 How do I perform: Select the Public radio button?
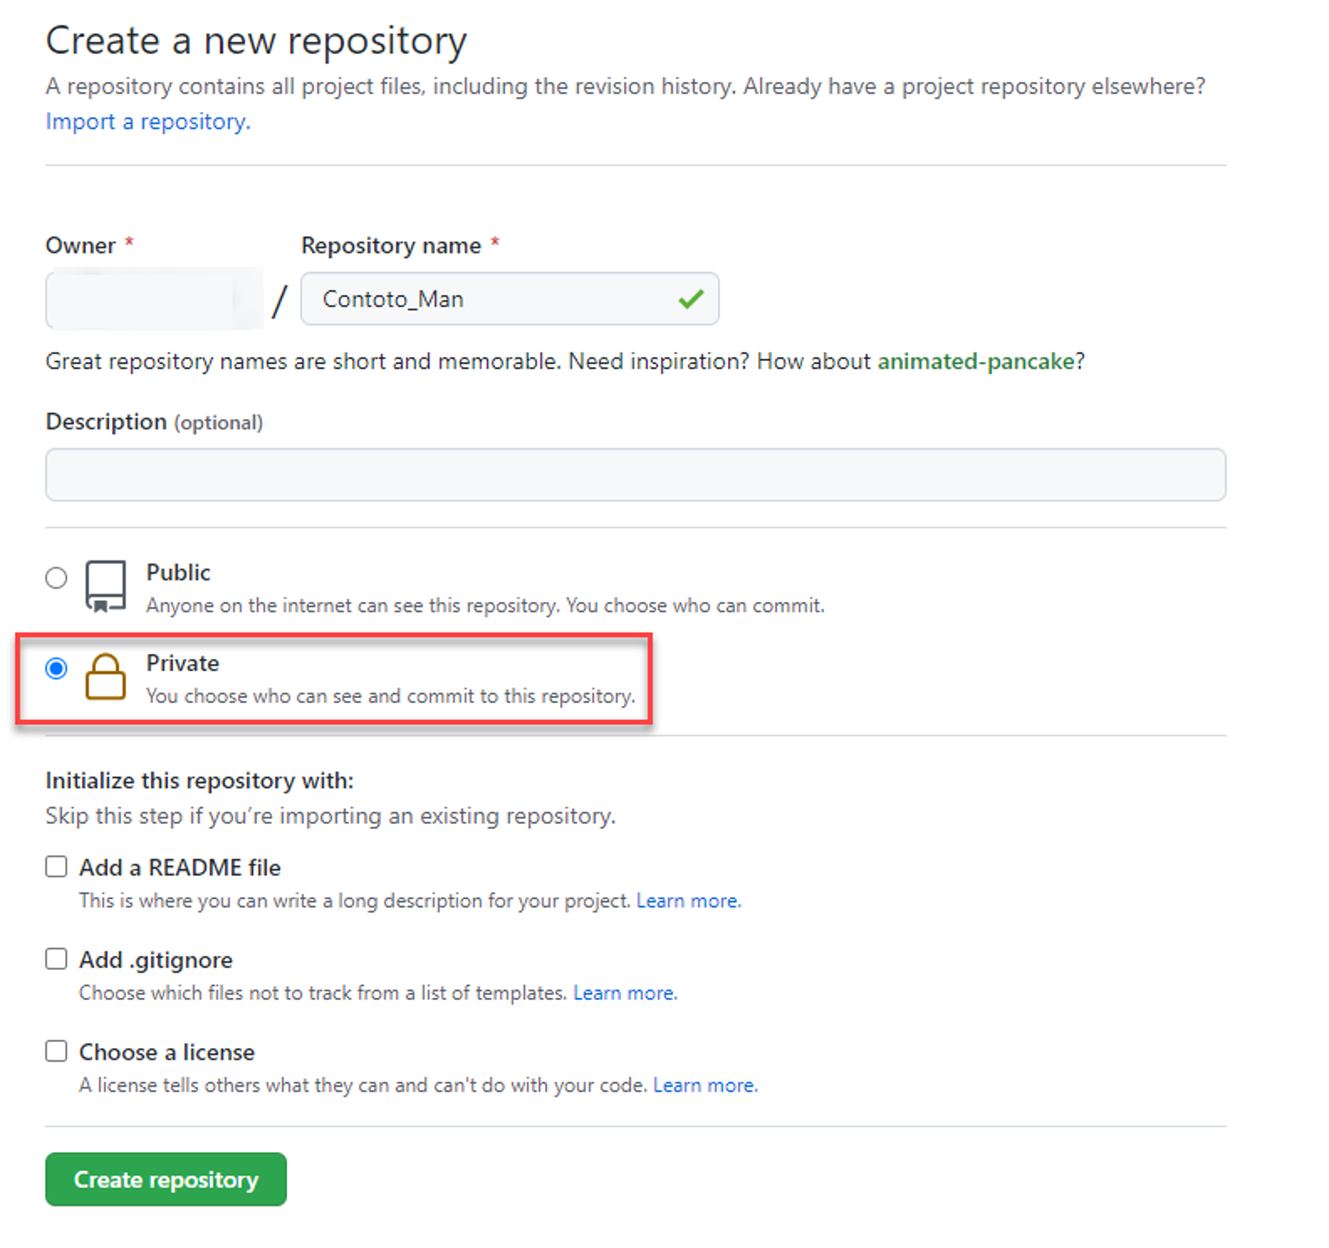(x=56, y=577)
